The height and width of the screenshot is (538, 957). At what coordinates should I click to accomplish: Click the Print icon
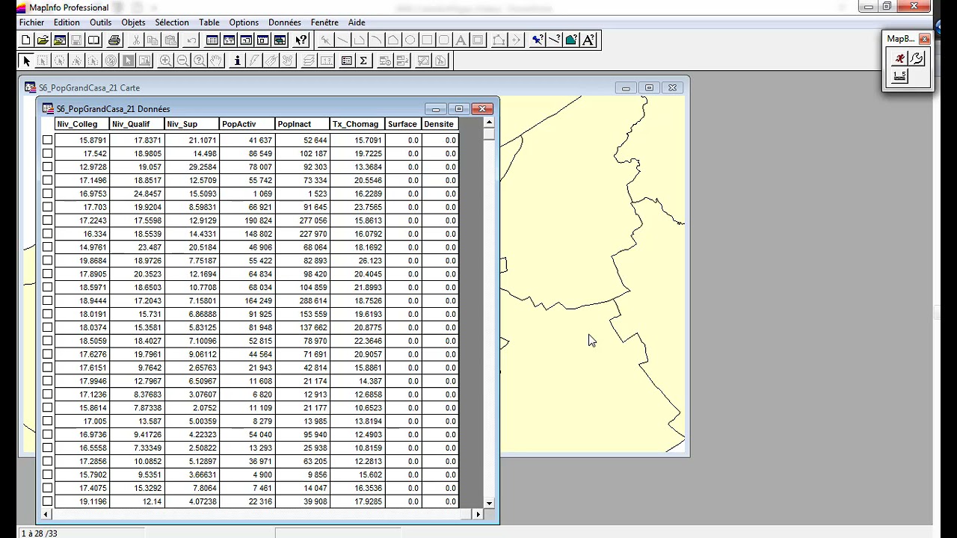(x=114, y=40)
